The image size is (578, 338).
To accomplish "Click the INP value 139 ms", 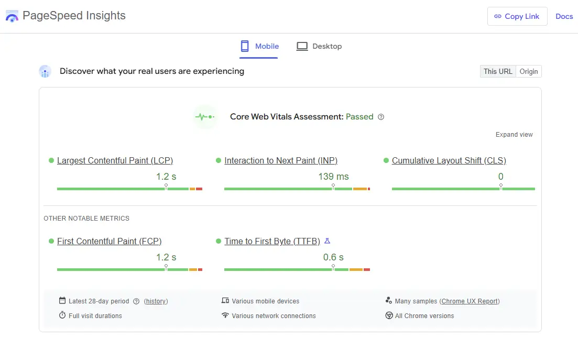I will coord(334,177).
